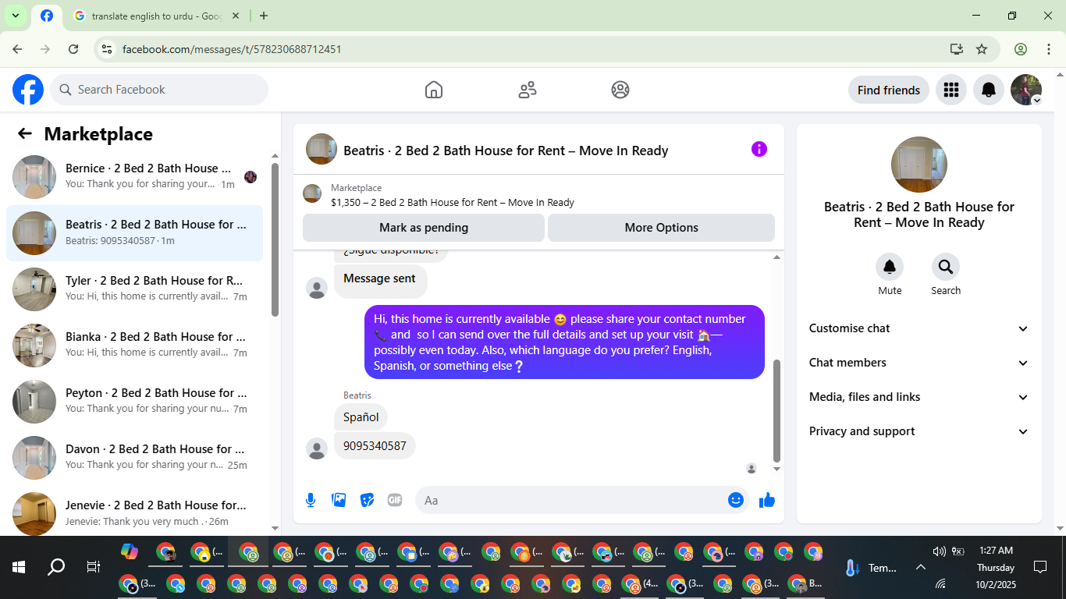Screen dimensions: 1066x599
Task: Open Chrome profile icon
Action: 1021,49
